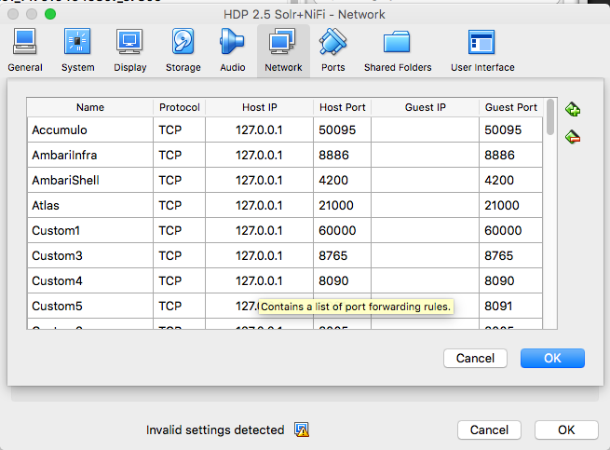Click the empty Guest IP cell for Custom1

click(x=426, y=230)
